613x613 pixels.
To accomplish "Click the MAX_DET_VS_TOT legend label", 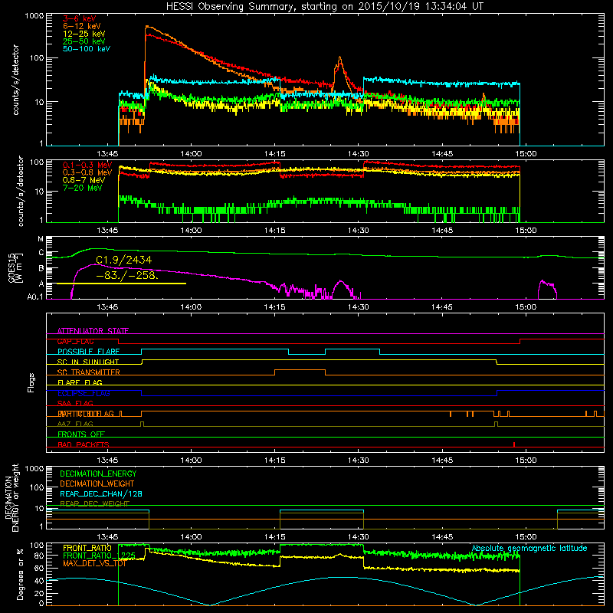I will 94,563.
